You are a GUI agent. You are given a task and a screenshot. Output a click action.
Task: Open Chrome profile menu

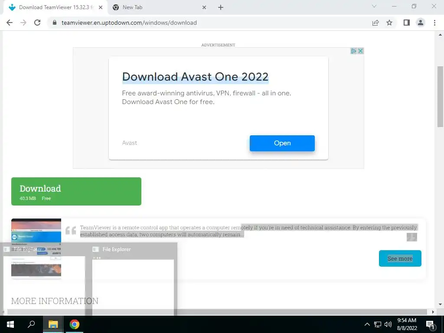[421, 23]
